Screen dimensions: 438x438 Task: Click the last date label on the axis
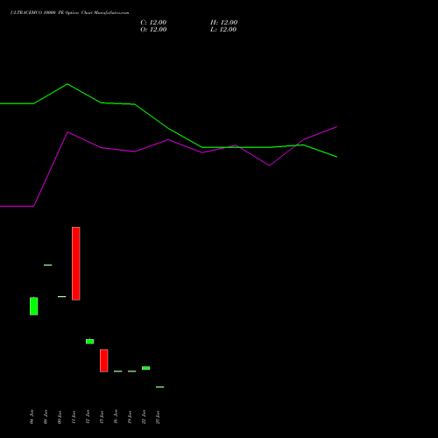[158, 417]
